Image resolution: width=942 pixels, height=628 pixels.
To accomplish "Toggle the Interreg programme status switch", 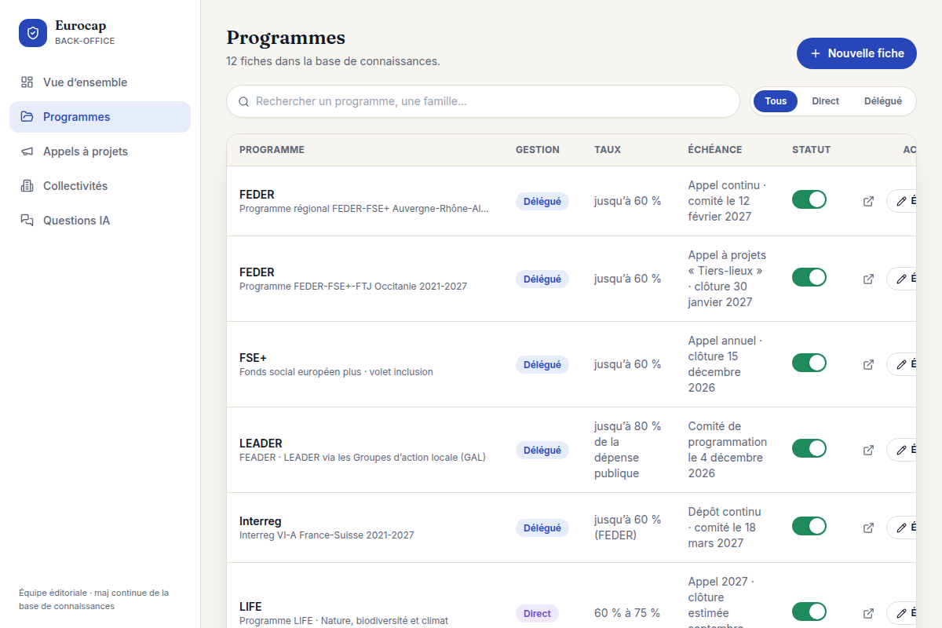I will [x=809, y=526].
